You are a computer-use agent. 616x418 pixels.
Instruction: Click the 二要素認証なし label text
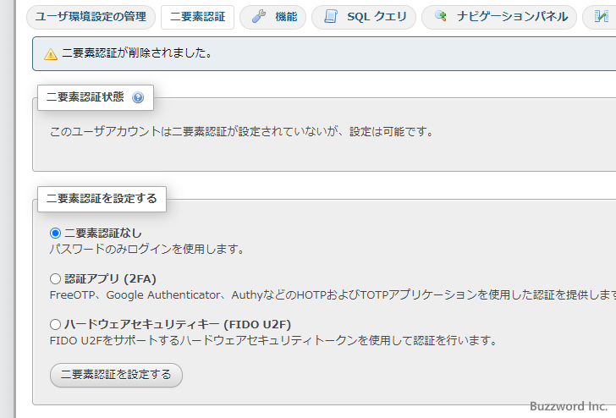click(x=103, y=233)
